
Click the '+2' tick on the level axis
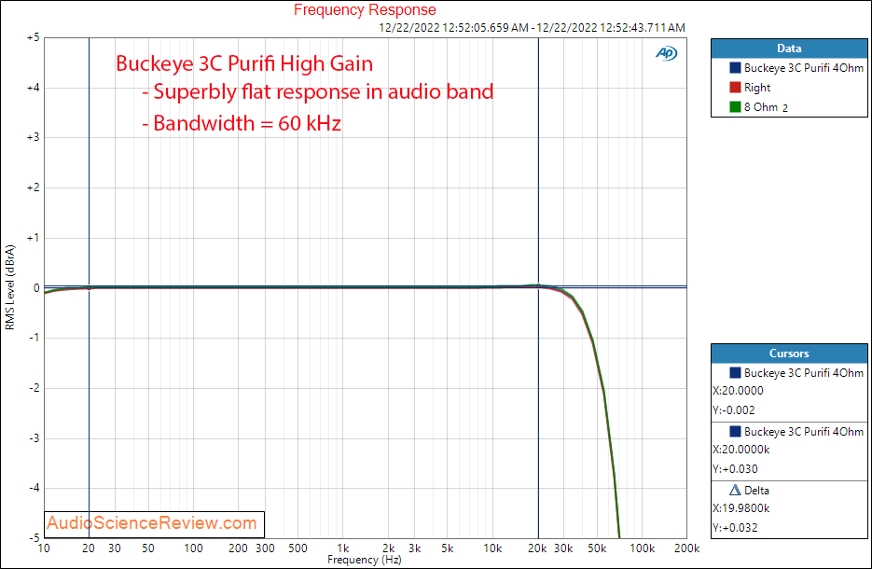(x=34, y=188)
